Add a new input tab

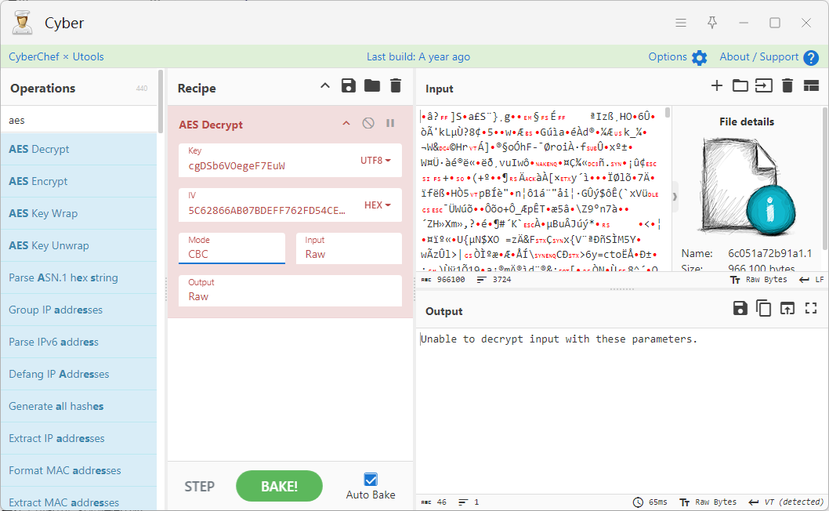click(x=716, y=85)
